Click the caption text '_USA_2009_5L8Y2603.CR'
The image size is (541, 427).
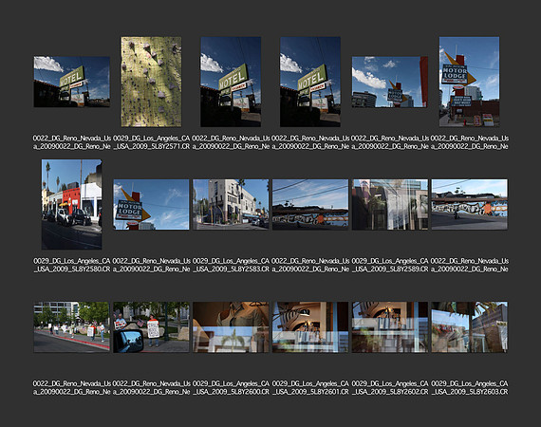click(x=469, y=392)
